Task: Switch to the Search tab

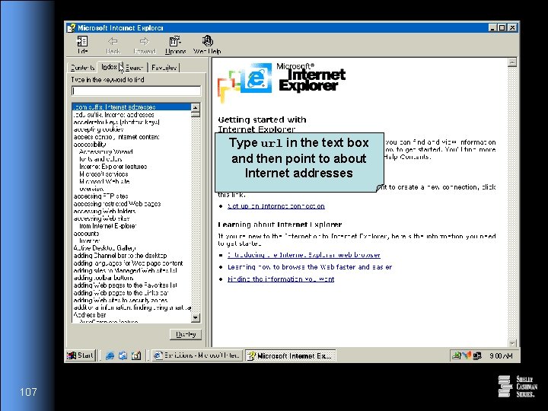Action: tap(135, 68)
